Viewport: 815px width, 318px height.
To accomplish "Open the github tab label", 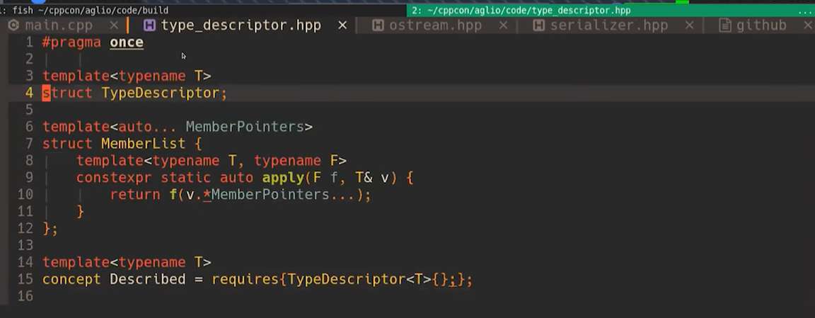I will [x=761, y=25].
